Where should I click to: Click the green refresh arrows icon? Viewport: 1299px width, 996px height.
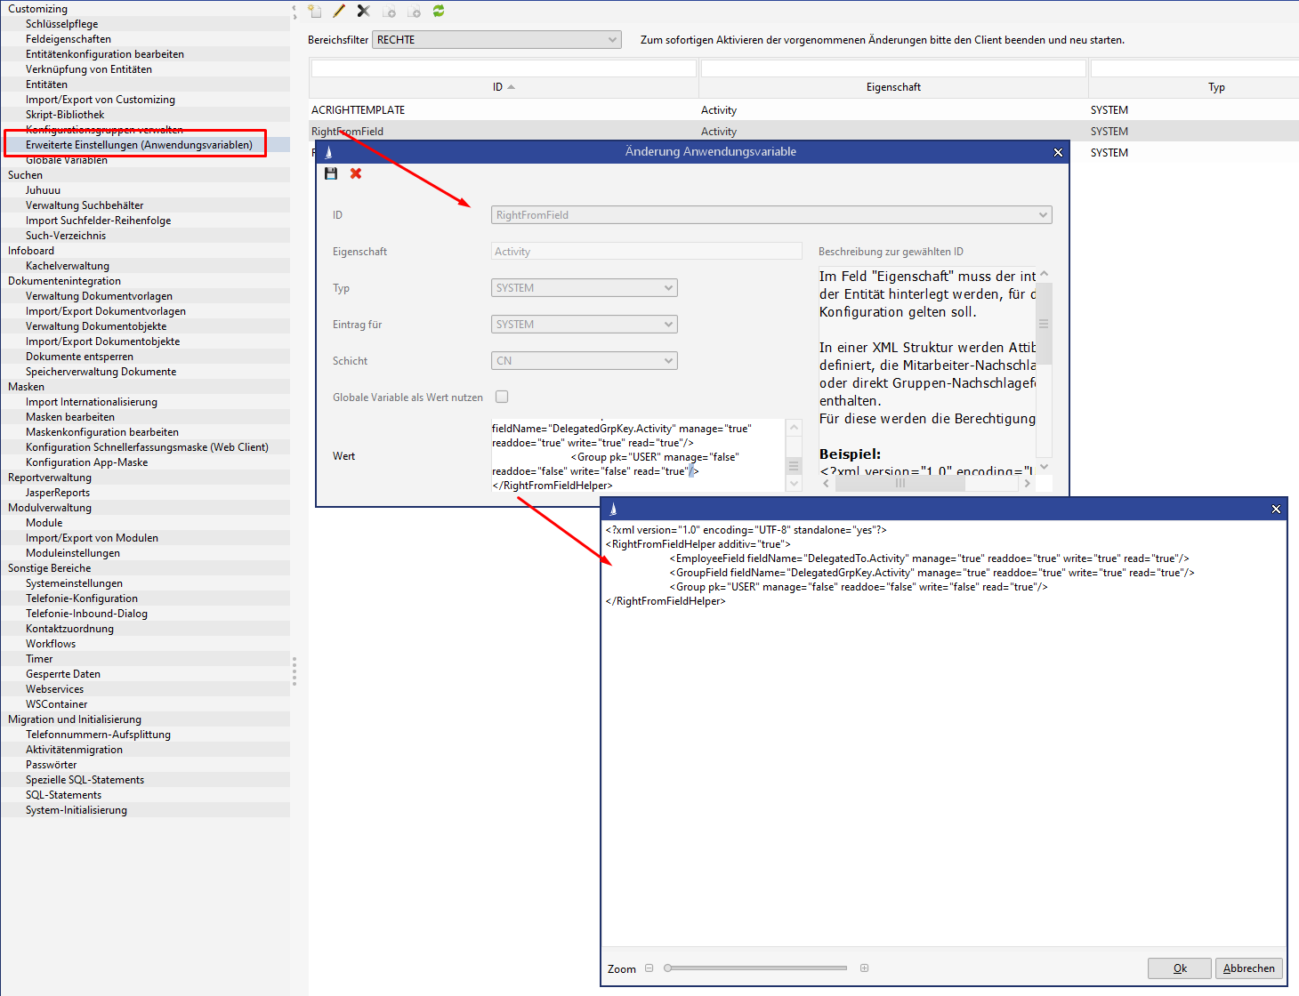pos(439,12)
